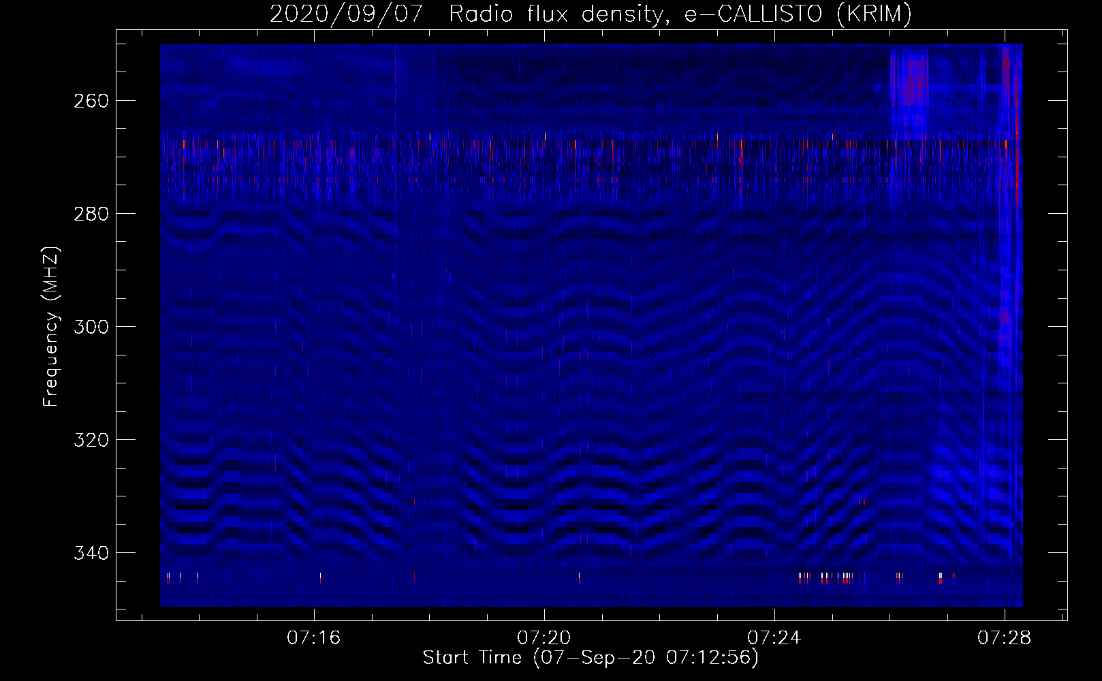Click the 07:28 time tick label
The height and width of the screenshot is (681, 1102).
(1004, 638)
